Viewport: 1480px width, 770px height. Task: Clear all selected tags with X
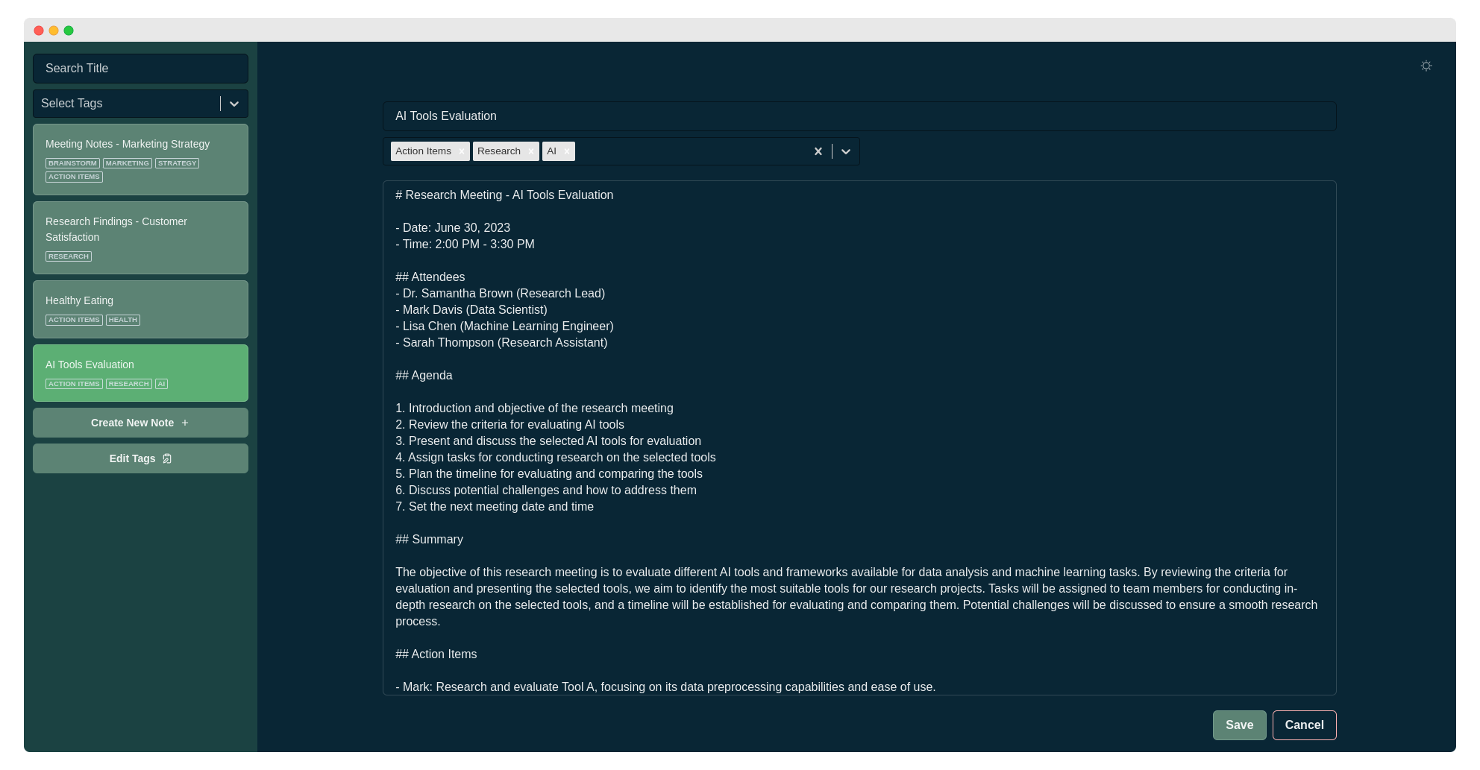pyautogui.click(x=818, y=151)
